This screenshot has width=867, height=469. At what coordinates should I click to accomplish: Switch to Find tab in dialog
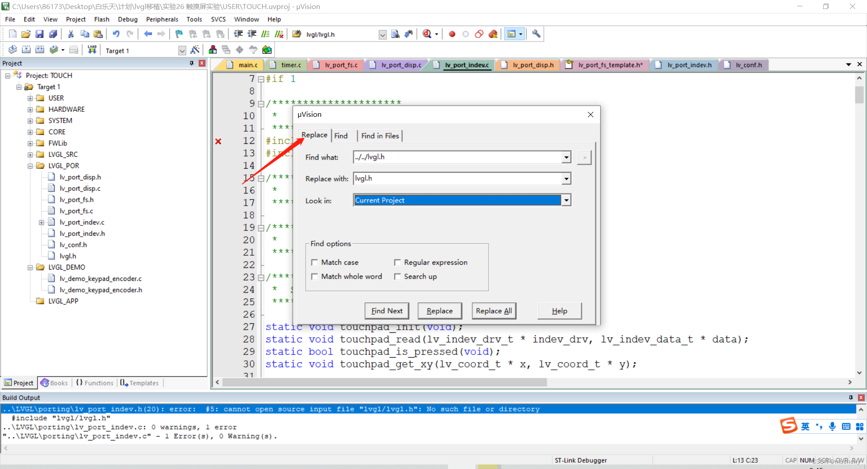tap(341, 136)
